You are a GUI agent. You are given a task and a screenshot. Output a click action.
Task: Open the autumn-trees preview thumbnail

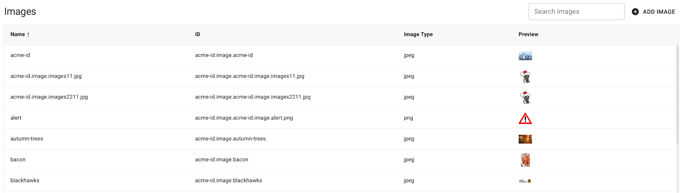(525, 139)
